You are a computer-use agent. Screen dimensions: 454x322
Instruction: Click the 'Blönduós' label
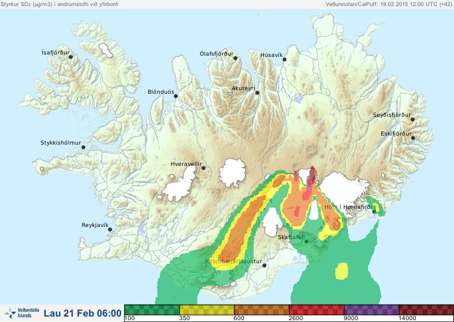pos(160,92)
